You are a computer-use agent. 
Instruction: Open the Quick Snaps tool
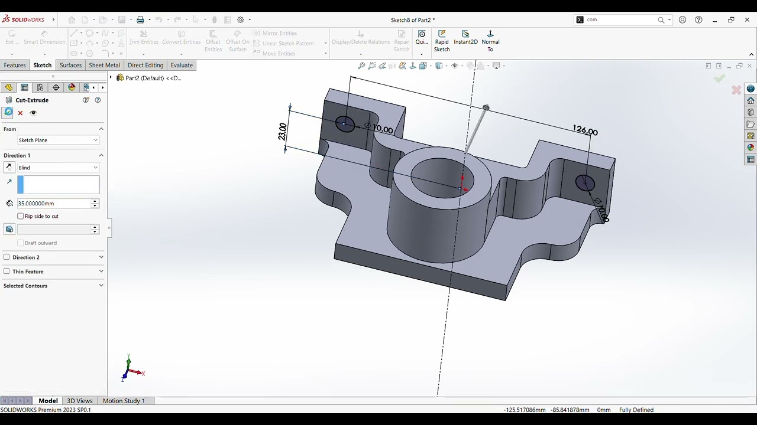422,38
